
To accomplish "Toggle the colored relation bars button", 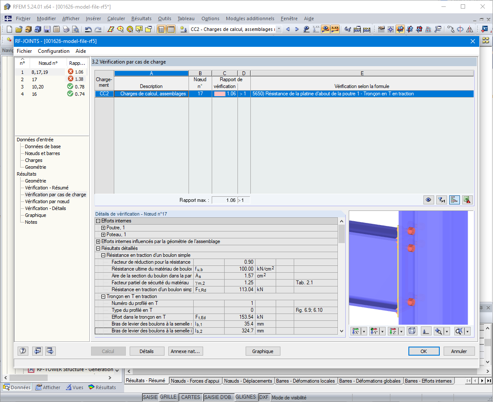I will pyautogui.click(x=454, y=200).
